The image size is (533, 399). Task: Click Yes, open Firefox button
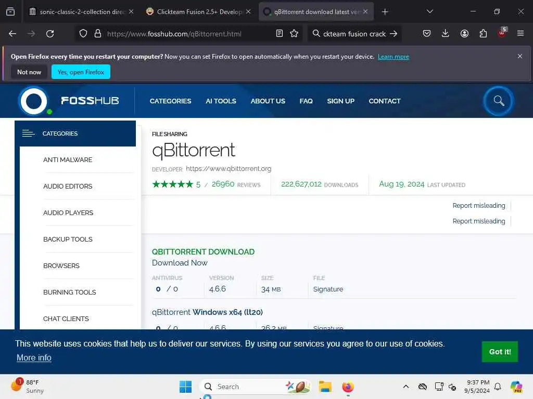pyautogui.click(x=81, y=72)
